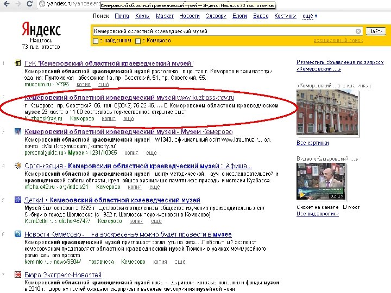Screen dimensions: 391x293
Task: Play the video thumbnail on the right
Action: coord(321,181)
